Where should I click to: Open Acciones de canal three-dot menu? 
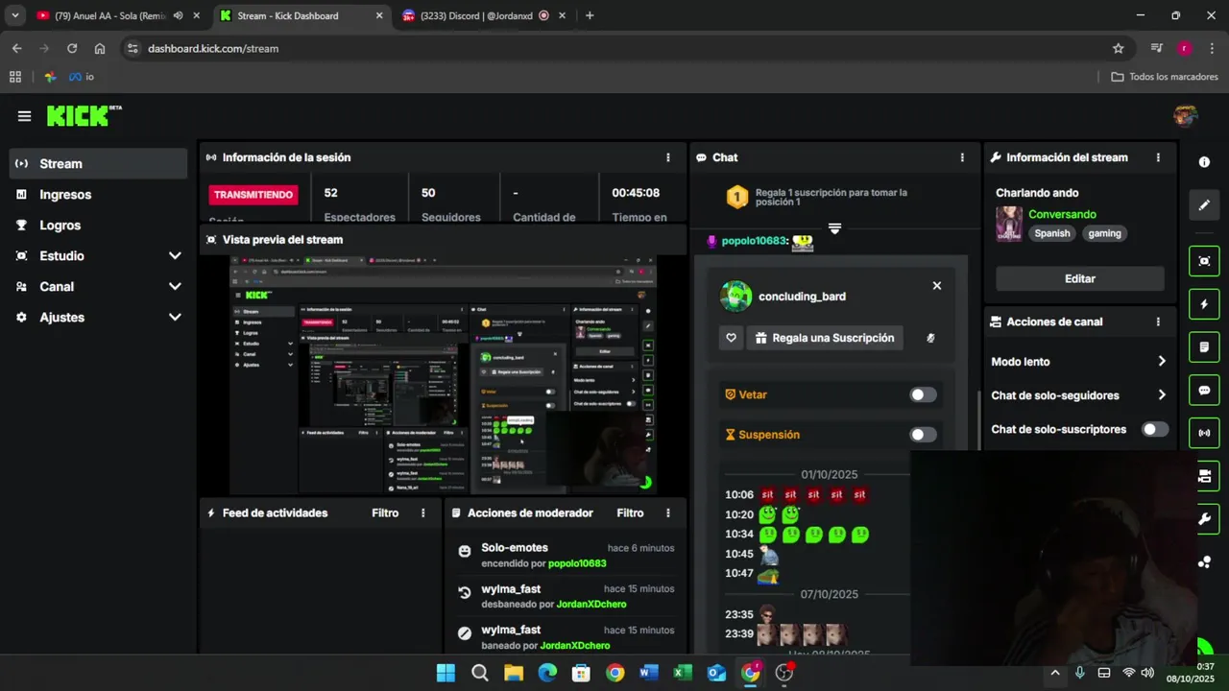tap(1158, 322)
